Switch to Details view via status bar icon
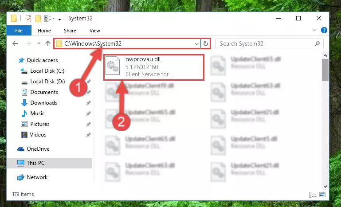 [313, 195]
